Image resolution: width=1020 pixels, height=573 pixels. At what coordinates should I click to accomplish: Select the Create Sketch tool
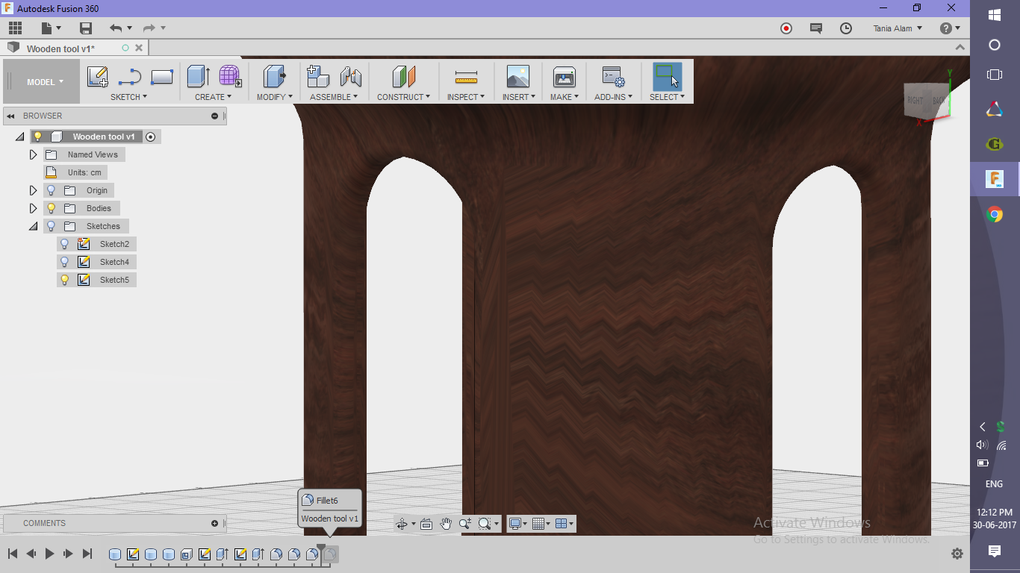tap(98, 76)
